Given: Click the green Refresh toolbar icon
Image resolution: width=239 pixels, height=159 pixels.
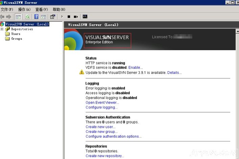Looking at the screenshot, I should [x=27, y=17].
